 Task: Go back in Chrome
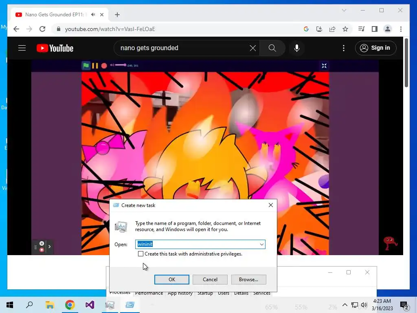(x=16, y=29)
